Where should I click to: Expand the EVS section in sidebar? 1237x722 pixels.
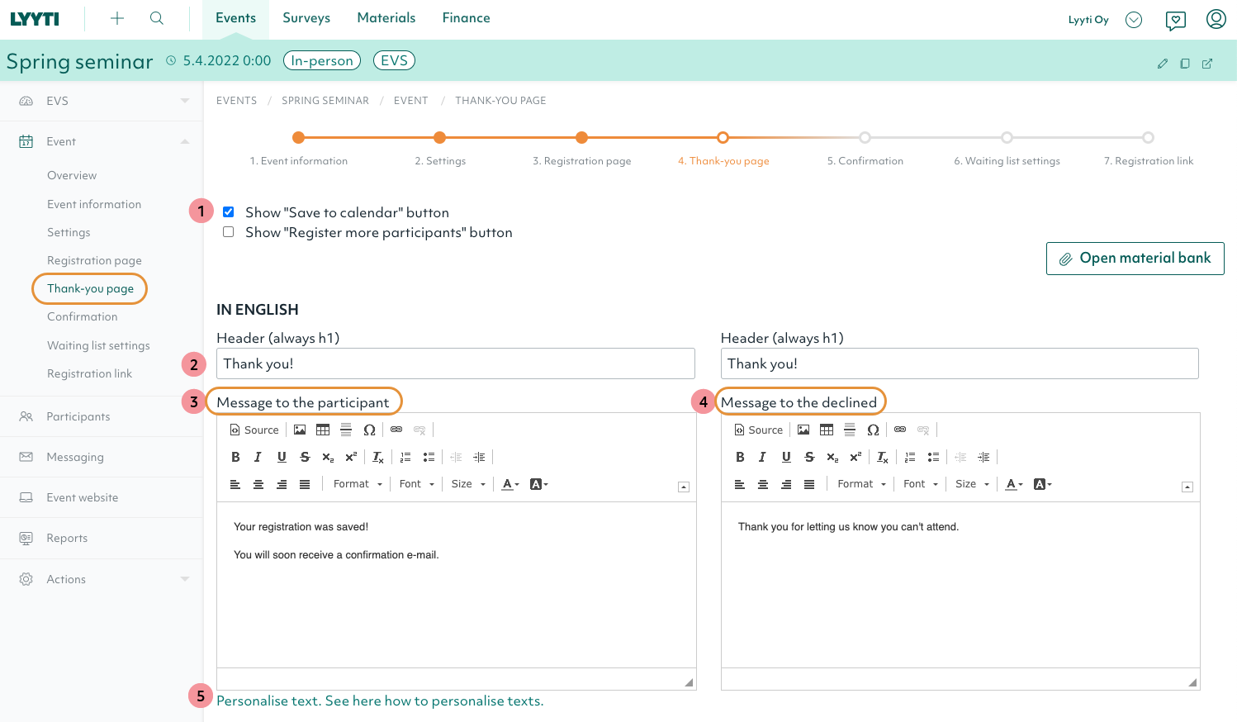click(185, 101)
